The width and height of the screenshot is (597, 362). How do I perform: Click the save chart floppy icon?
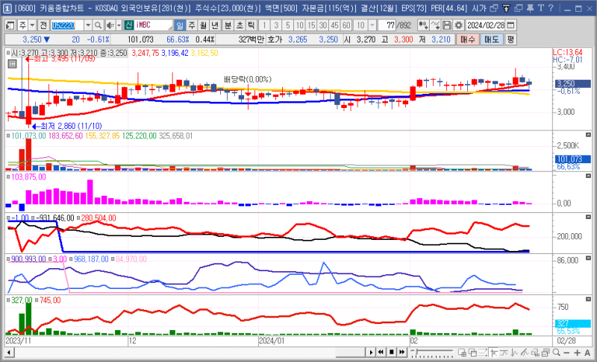click(447, 25)
